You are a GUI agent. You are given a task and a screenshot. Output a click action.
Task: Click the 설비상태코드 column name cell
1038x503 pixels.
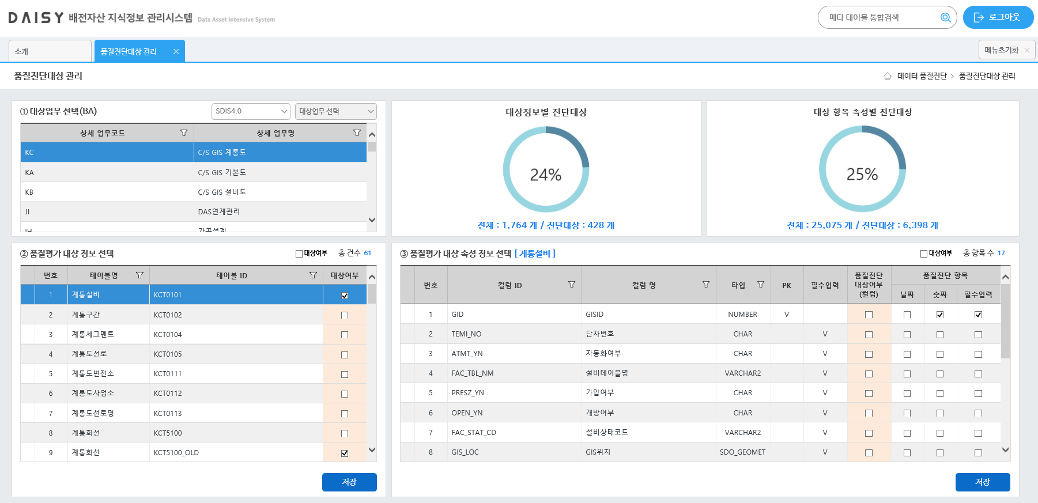649,432
